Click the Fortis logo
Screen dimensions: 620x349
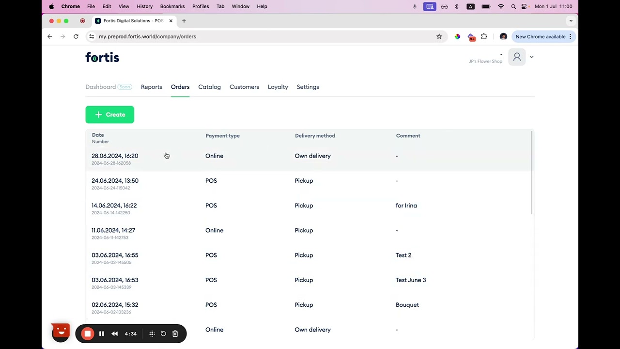(x=102, y=57)
